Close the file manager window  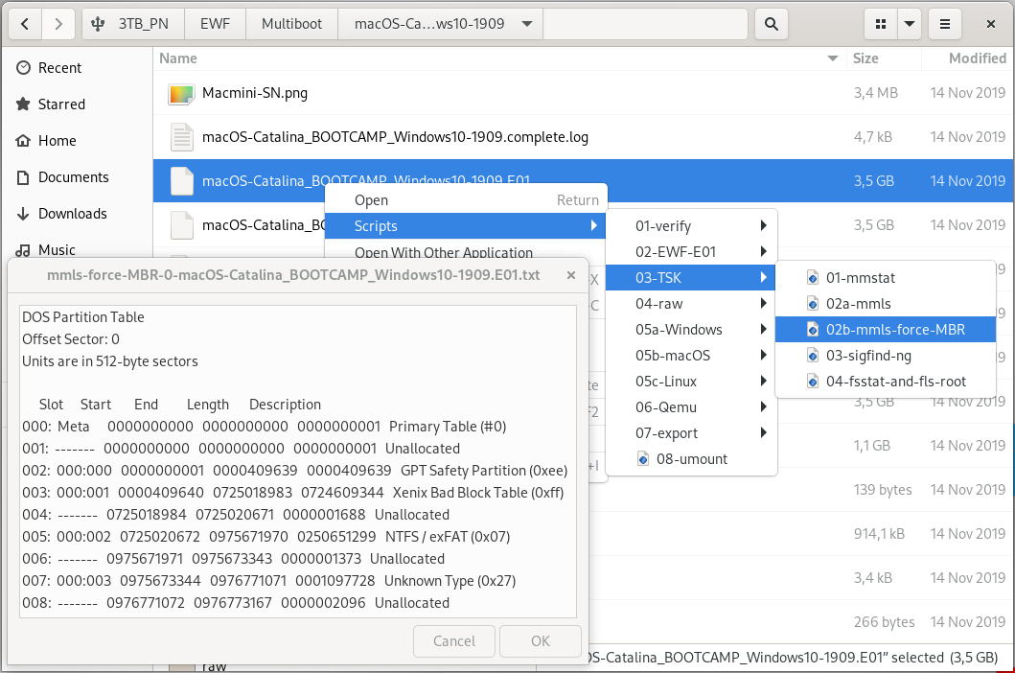click(x=990, y=24)
